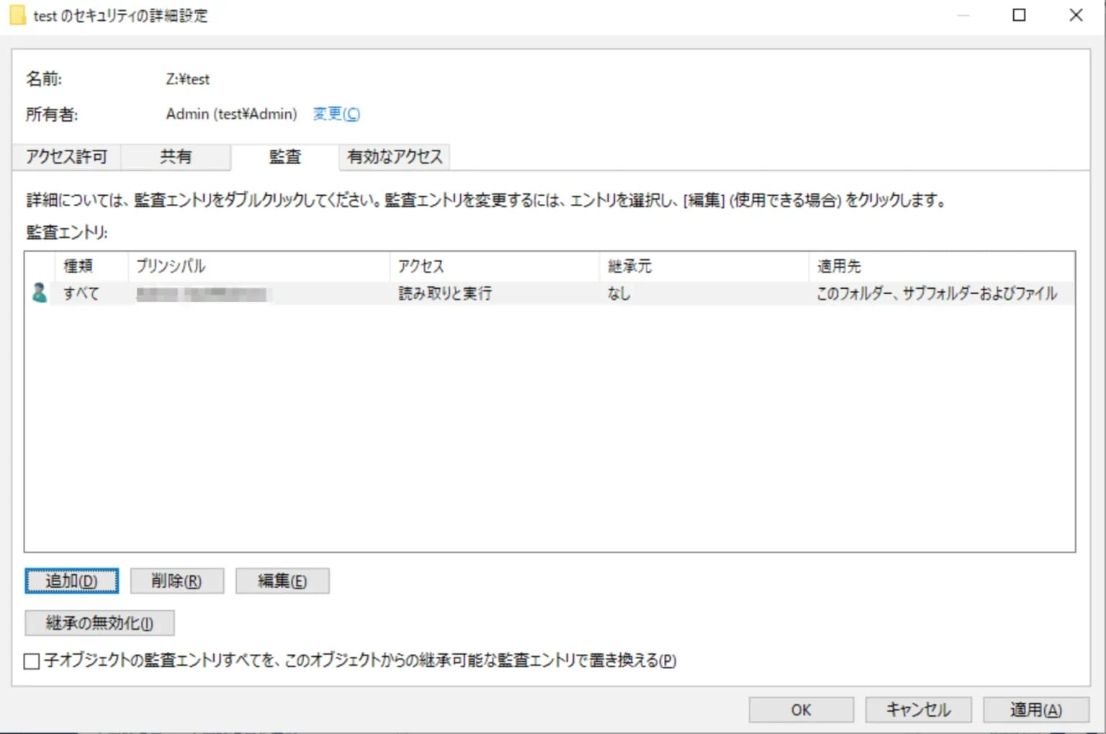This screenshot has width=1106, height=734.
Task: Sort entries by the プリンシパル column header
Action: coord(170,266)
